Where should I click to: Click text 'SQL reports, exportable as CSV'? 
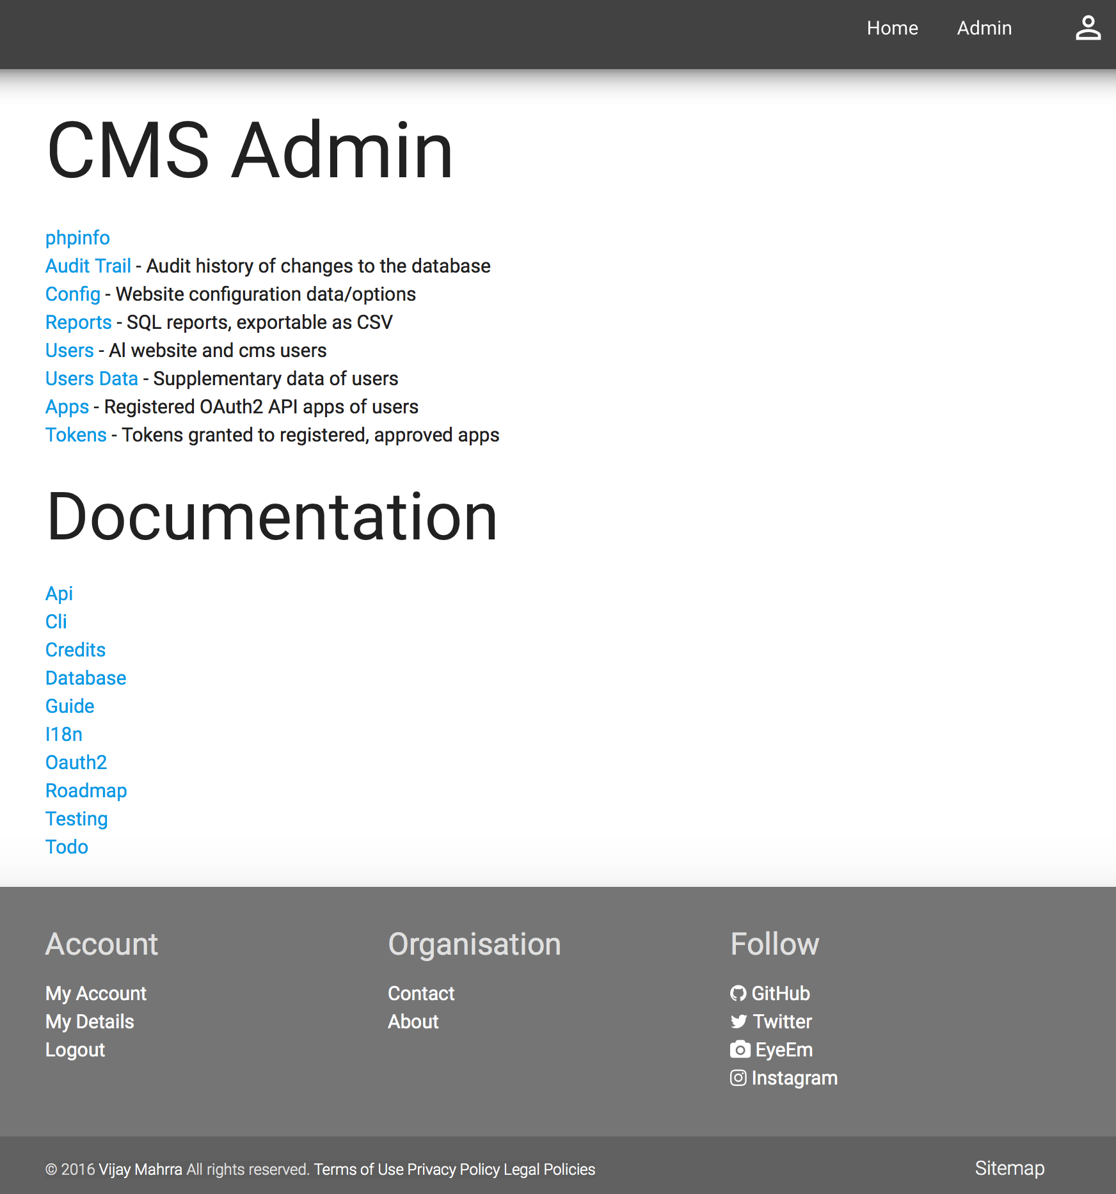(260, 322)
